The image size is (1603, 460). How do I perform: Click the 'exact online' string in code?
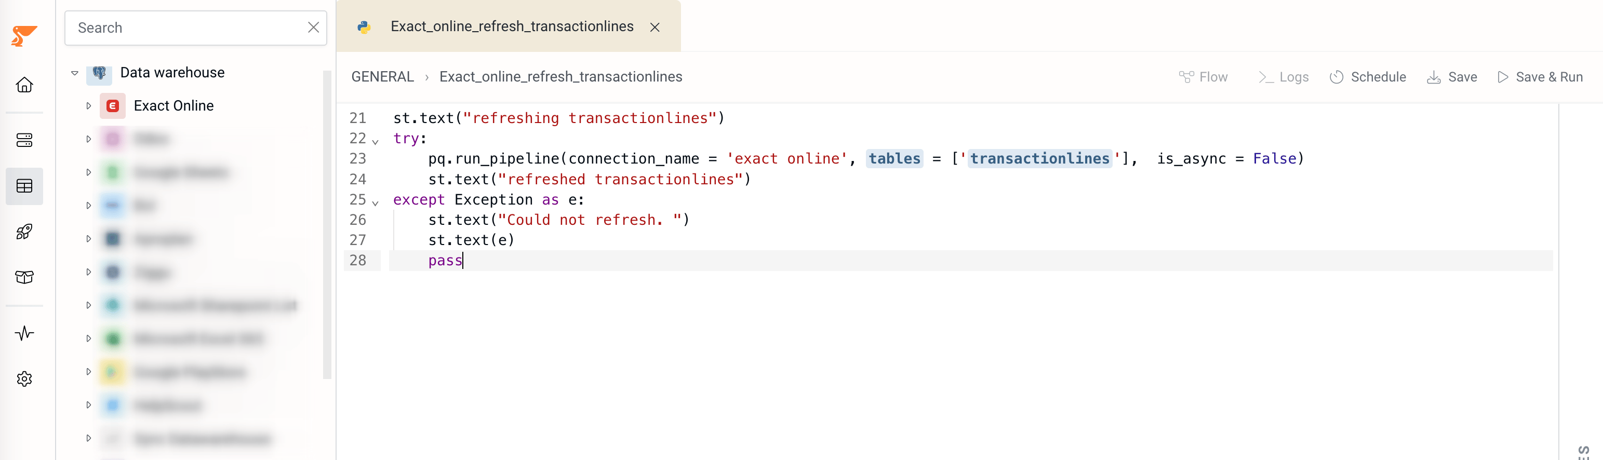[x=787, y=158]
